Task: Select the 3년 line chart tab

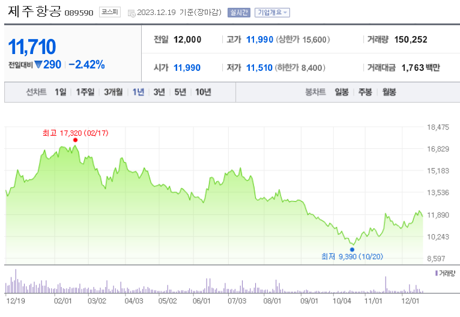Action: pyautogui.click(x=159, y=92)
